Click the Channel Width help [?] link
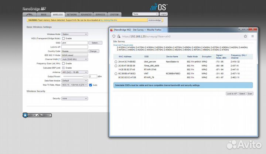 pyautogui.click(x=59, y=59)
